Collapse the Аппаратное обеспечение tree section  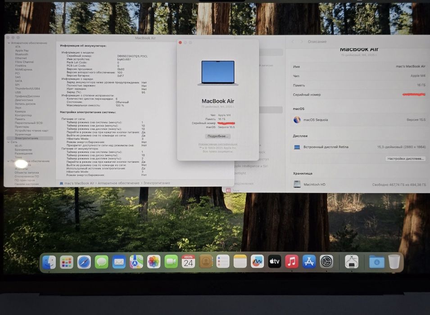(x=9, y=43)
